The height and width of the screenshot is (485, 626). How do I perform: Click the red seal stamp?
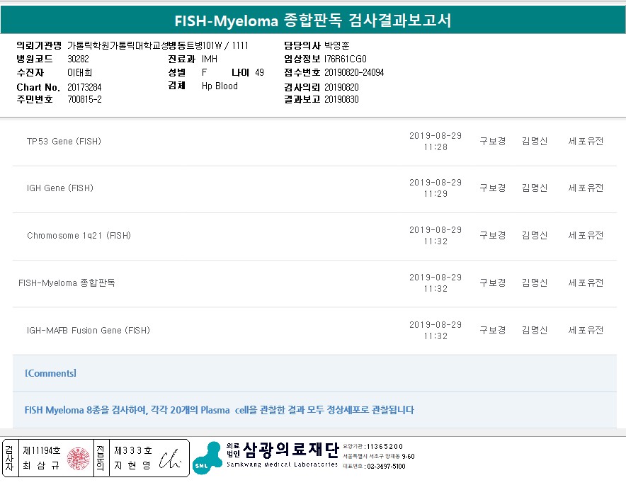click(x=79, y=458)
